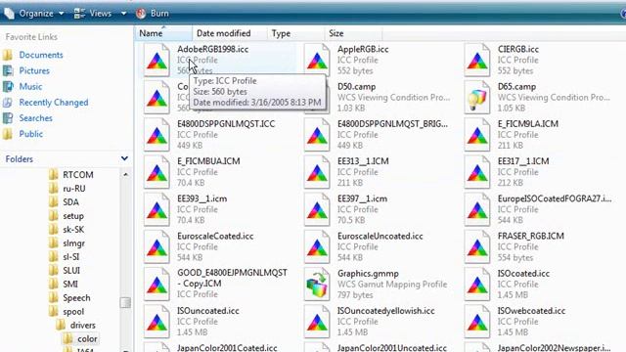Click D50.camp file name
The width and height of the screenshot is (626, 352).
click(356, 87)
